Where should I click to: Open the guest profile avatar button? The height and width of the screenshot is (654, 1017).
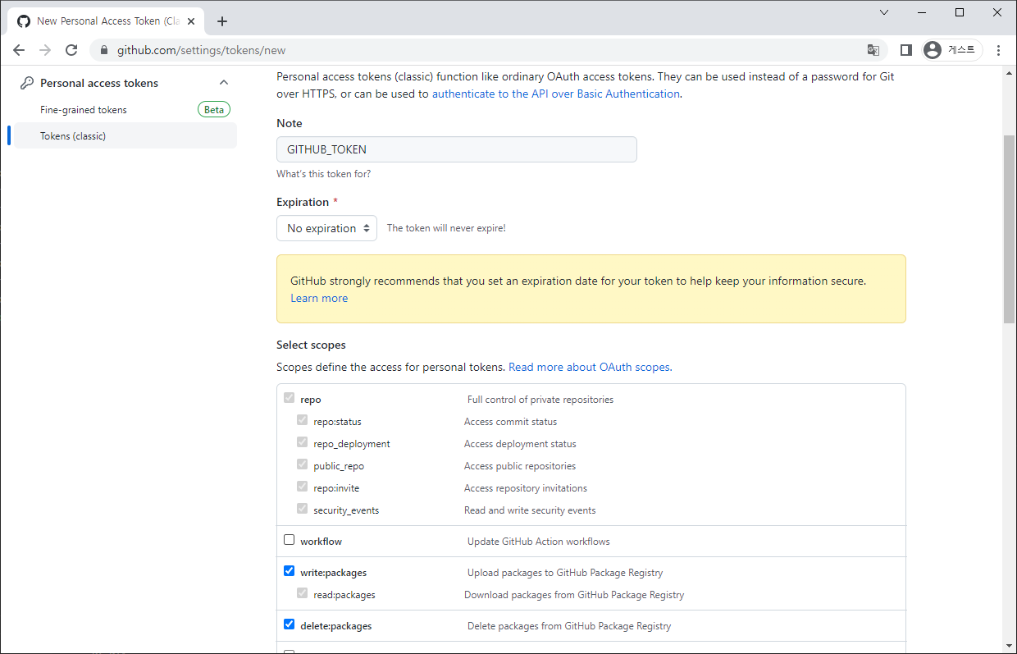(x=951, y=50)
